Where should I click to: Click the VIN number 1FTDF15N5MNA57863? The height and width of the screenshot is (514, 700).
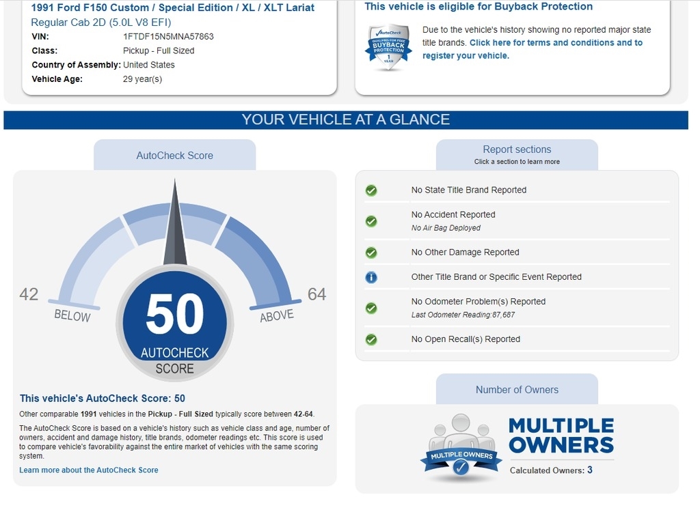pyautogui.click(x=168, y=36)
